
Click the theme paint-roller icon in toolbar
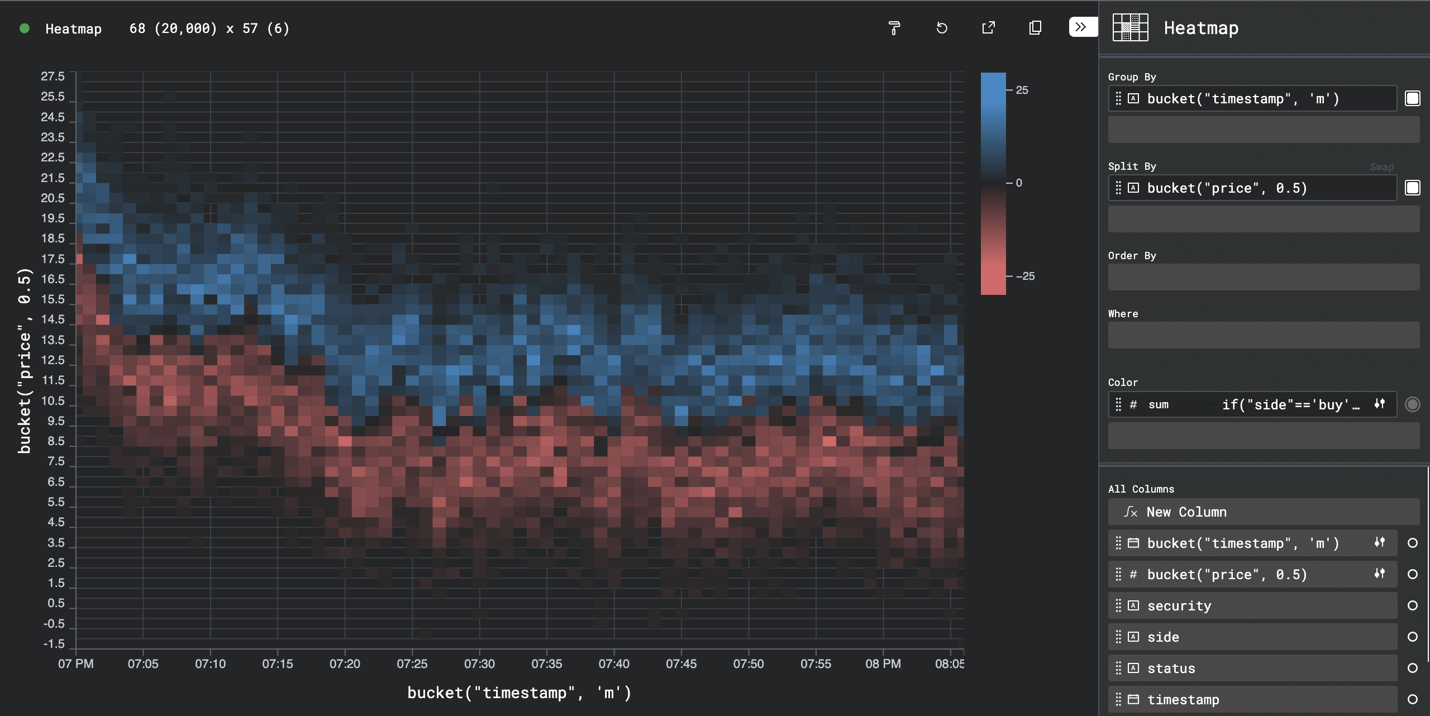point(894,28)
